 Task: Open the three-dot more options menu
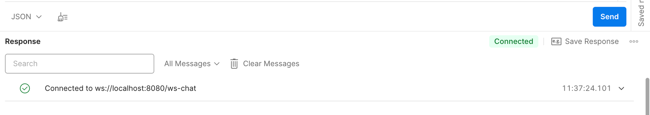[633, 42]
